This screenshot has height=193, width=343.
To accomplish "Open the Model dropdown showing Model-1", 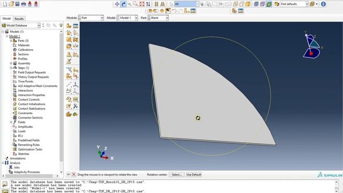I will [128, 18].
